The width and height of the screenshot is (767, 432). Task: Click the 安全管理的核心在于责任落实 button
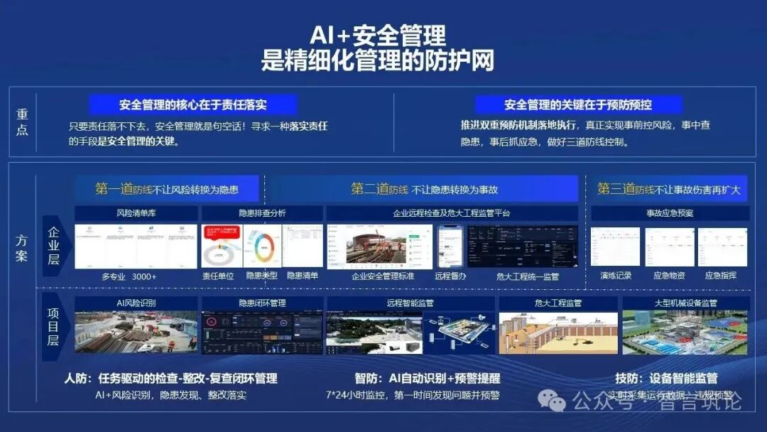[195, 104]
